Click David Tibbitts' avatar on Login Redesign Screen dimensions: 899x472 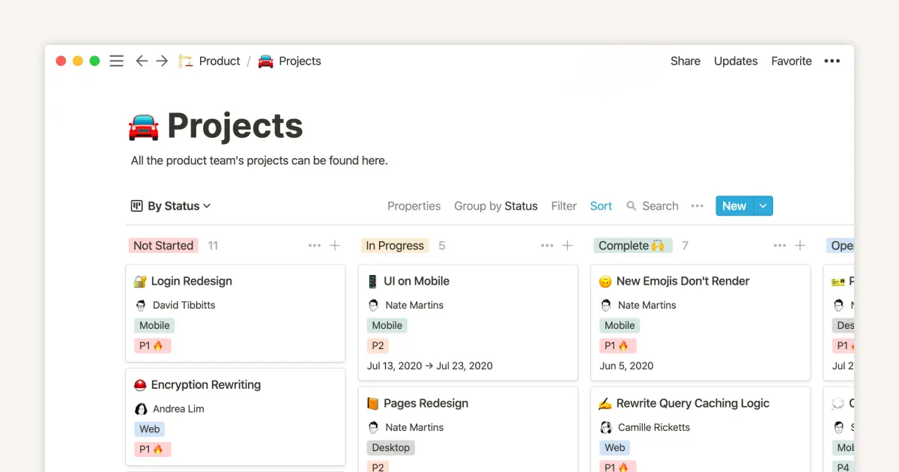tap(142, 305)
